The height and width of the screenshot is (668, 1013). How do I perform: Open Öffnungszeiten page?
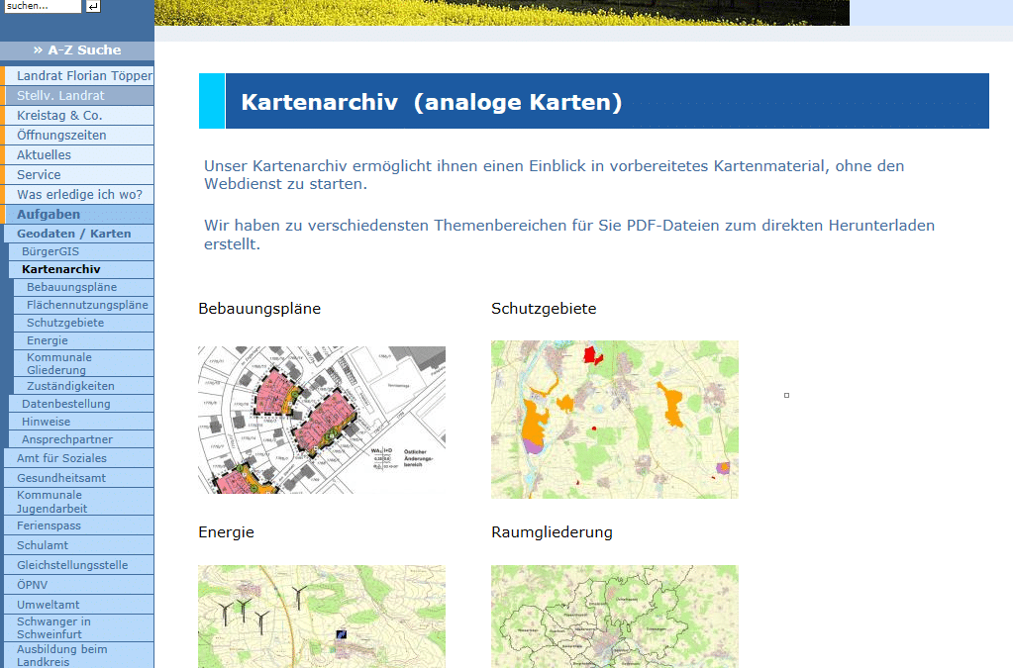coord(79,136)
